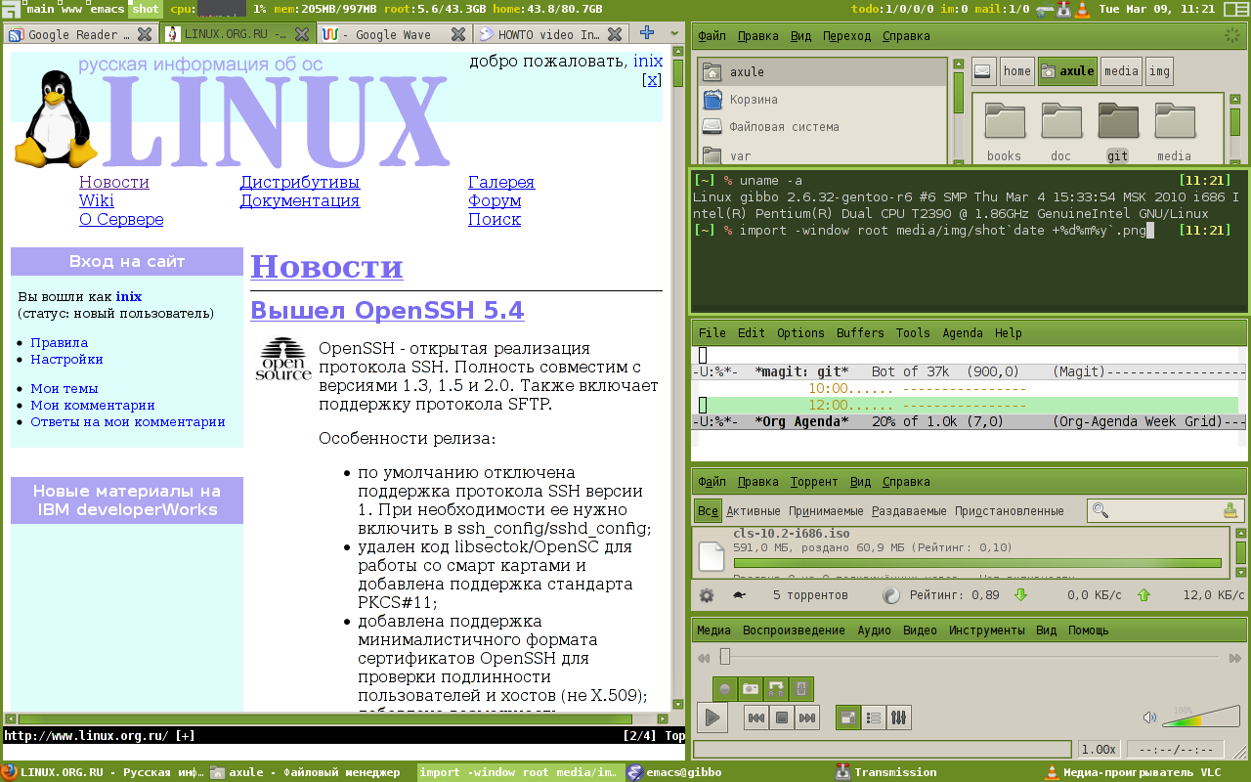Select 'Корзина' in file manager sidebar
The width and height of the screenshot is (1251, 782).
coord(823,100)
